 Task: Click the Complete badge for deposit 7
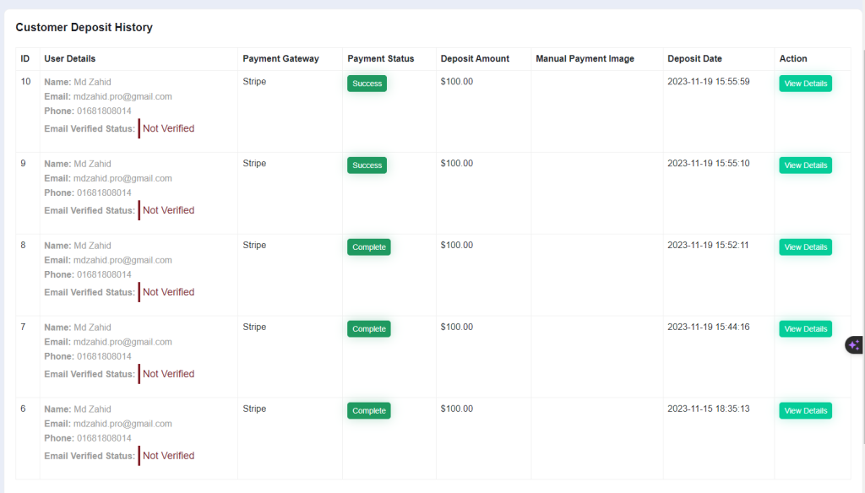tap(368, 328)
